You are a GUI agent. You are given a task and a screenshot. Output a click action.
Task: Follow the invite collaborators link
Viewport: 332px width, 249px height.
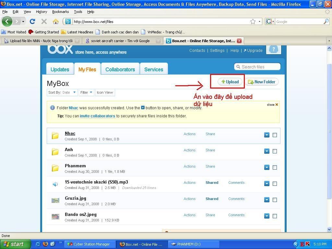coord(97,116)
